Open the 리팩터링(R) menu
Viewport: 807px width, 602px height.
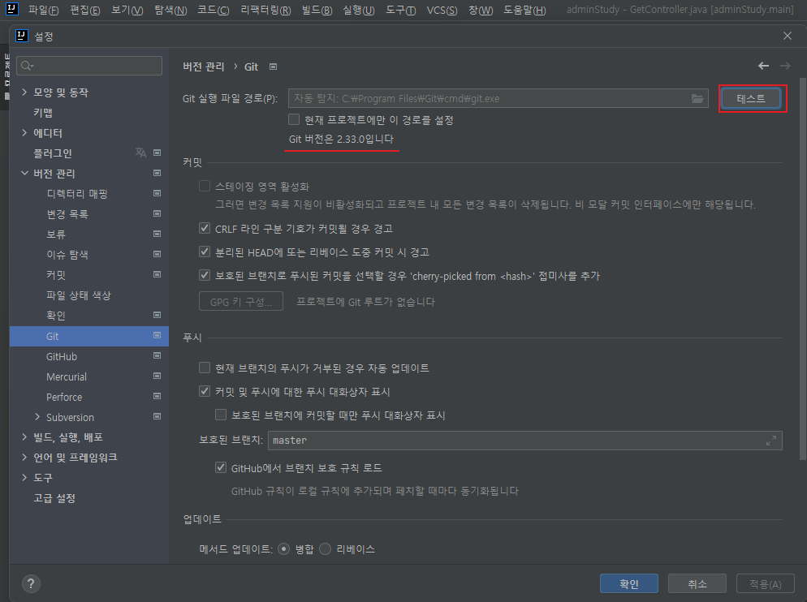pyautogui.click(x=265, y=10)
